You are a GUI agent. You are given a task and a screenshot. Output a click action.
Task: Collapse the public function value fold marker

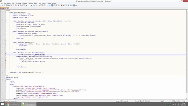6,32
